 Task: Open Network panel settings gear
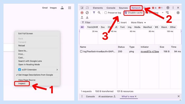pos(178,13)
